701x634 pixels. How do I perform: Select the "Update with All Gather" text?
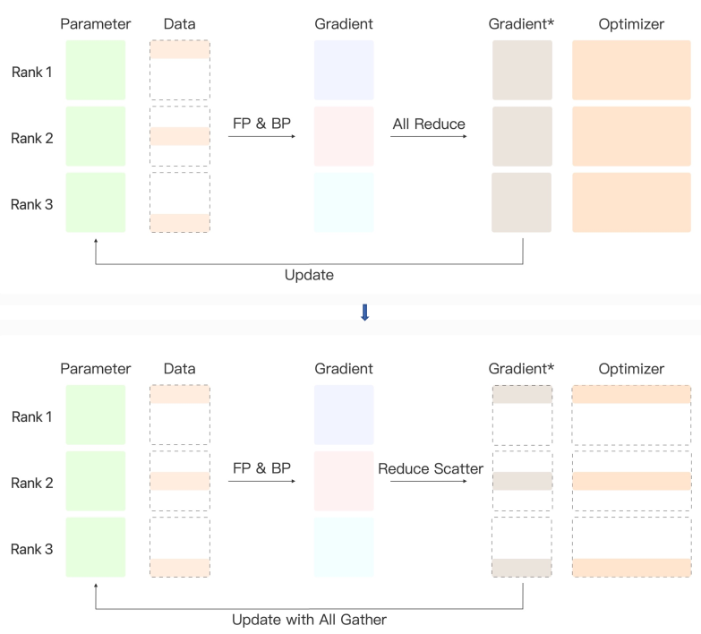[x=309, y=619]
